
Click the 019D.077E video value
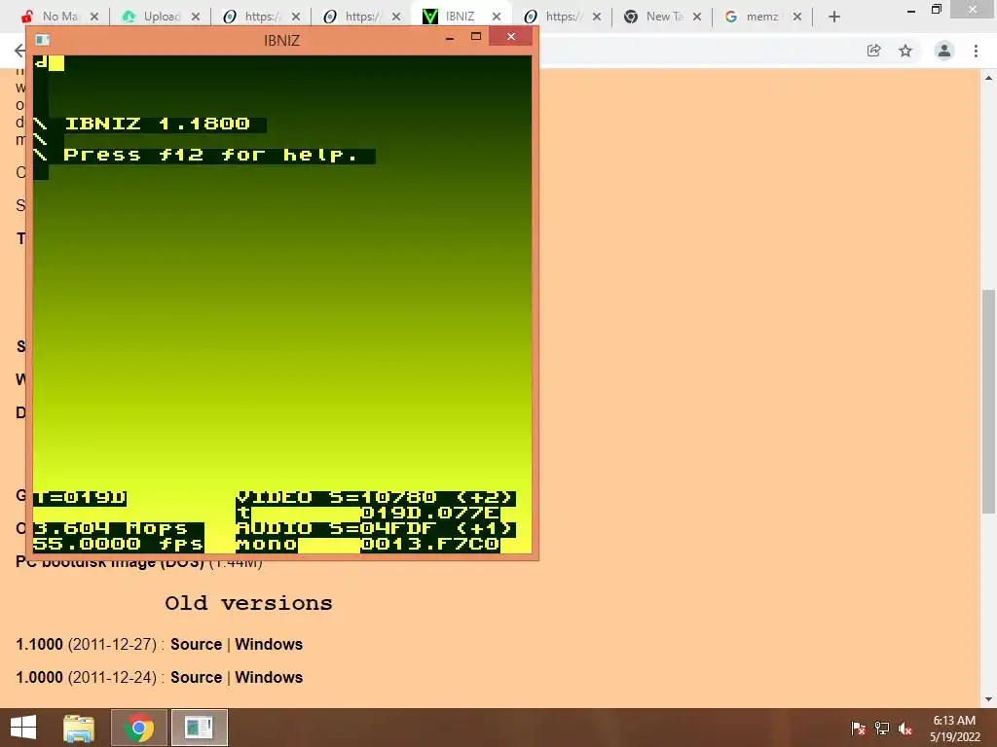coord(429,514)
